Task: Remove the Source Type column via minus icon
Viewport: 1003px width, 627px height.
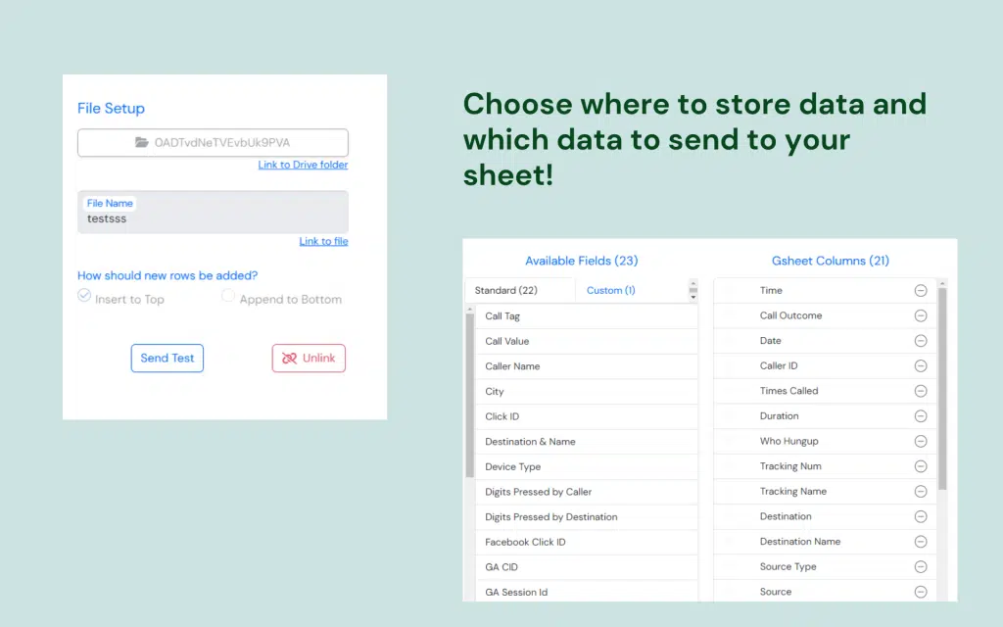Action: coord(921,566)
